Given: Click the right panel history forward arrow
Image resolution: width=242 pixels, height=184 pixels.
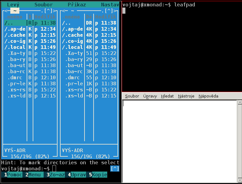Looking at the screenshot, I should (115, 11).
